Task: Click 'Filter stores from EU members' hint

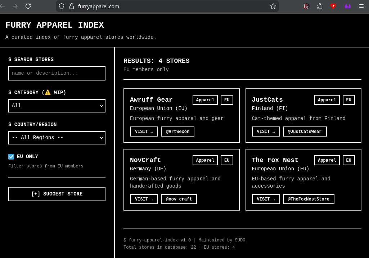Action: click(46, 166)
